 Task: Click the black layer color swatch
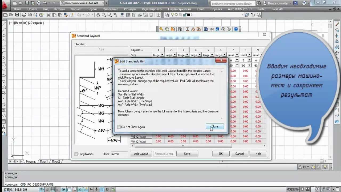tap(189, 15)
